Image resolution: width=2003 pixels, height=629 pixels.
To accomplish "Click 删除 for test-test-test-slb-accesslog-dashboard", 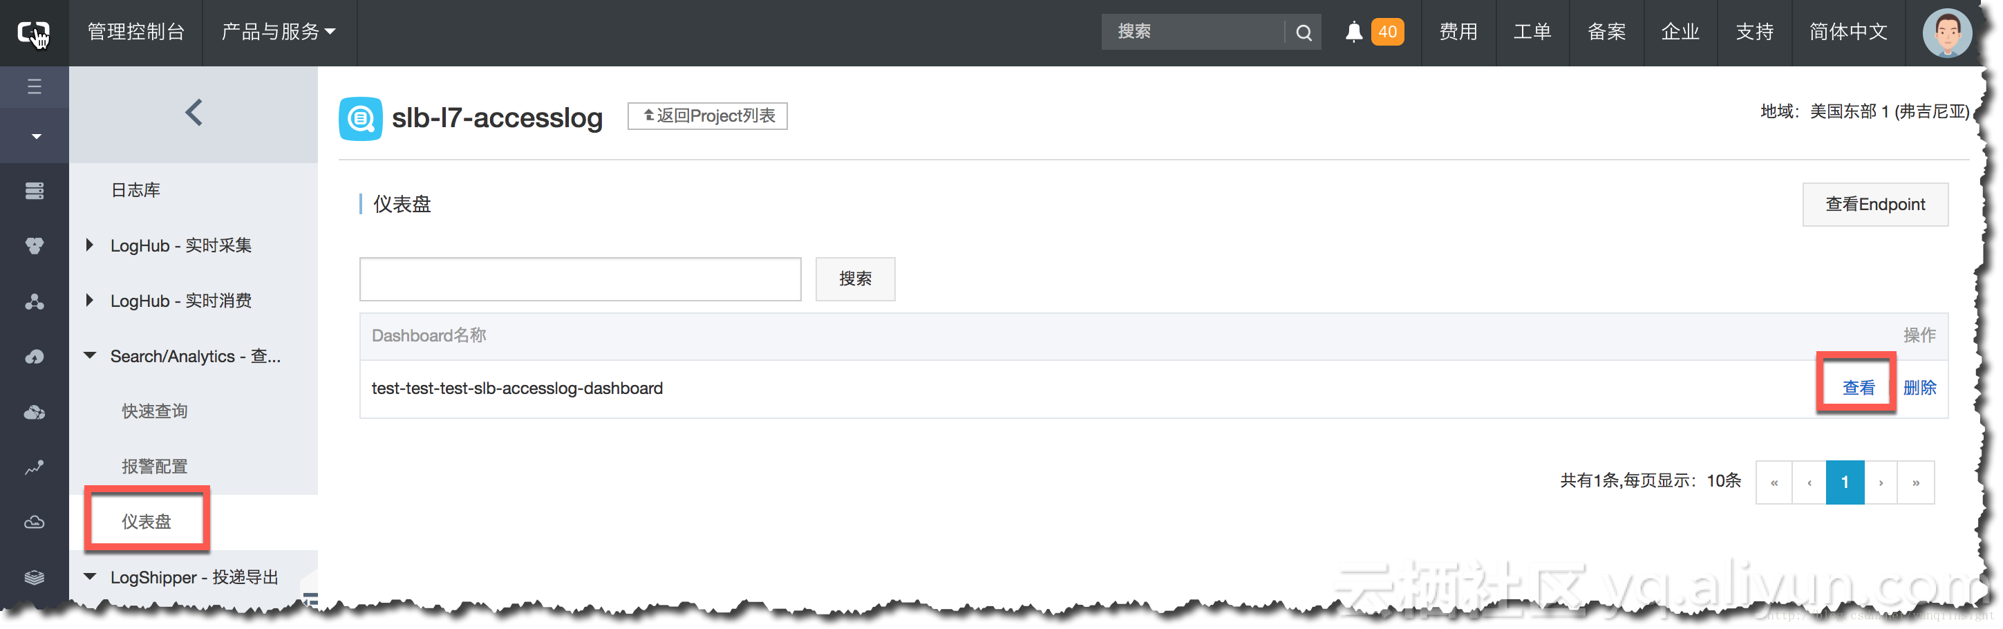I will pyautogui.click(x=1919, y=388).
